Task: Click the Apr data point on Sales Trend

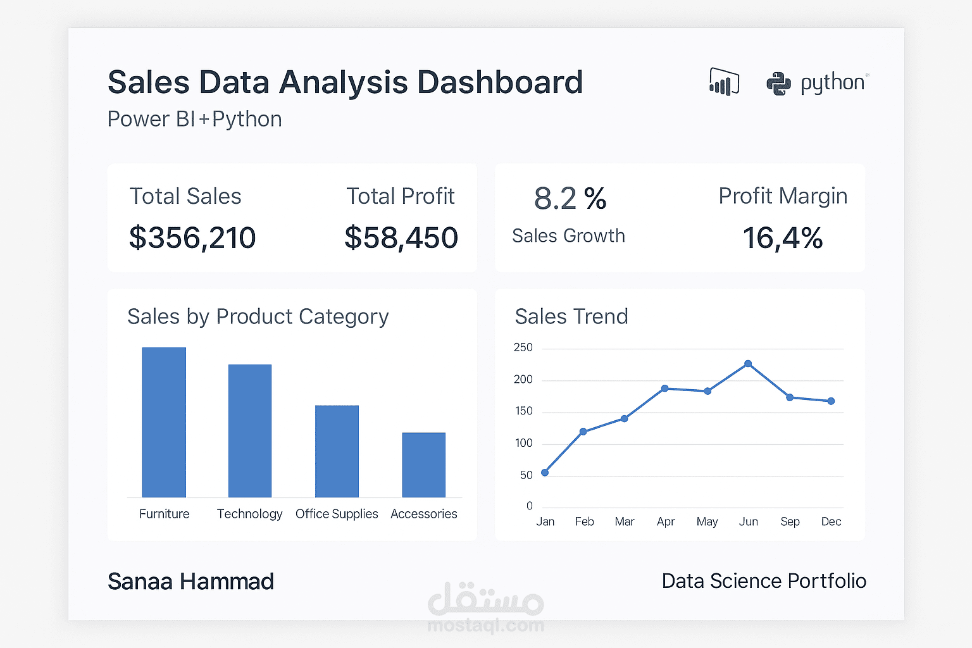Action: click(x=664, y=389)
